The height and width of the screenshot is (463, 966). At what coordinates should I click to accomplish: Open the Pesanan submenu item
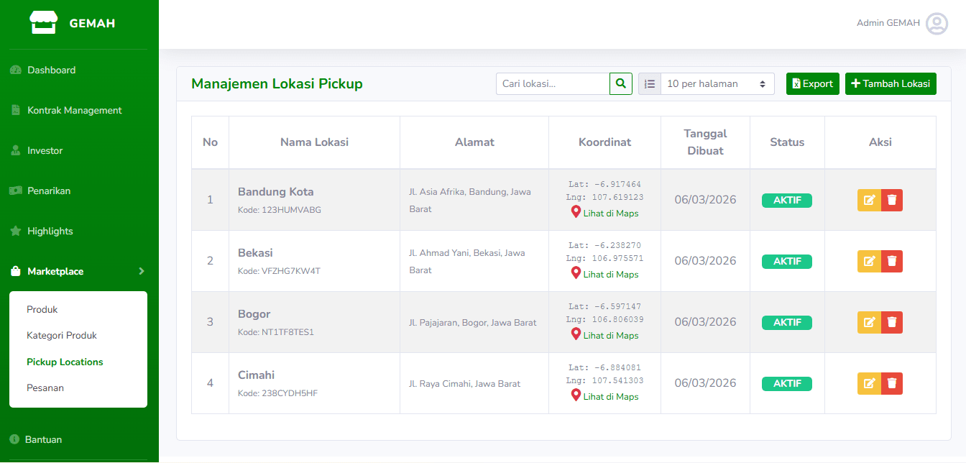45,388
